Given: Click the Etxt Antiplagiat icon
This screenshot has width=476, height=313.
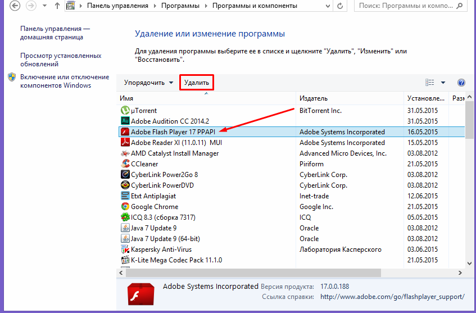Looking at the screenshot, I should (x=125, y=196).
